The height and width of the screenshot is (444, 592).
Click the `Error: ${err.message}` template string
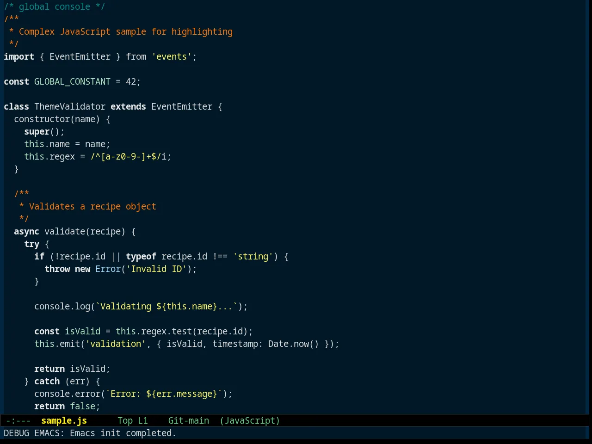164,394
